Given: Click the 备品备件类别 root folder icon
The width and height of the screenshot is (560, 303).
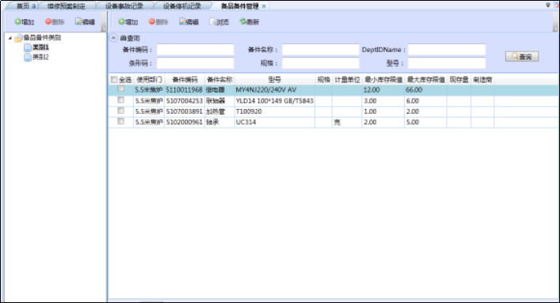Looking at the screenshot, I should [18, 38].
